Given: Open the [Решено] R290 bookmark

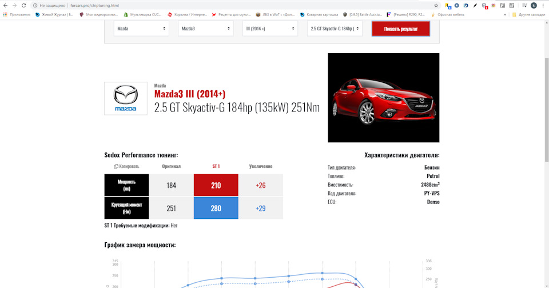Looking at the screenshot, I should pyautogui.click(x=406, y=15).
